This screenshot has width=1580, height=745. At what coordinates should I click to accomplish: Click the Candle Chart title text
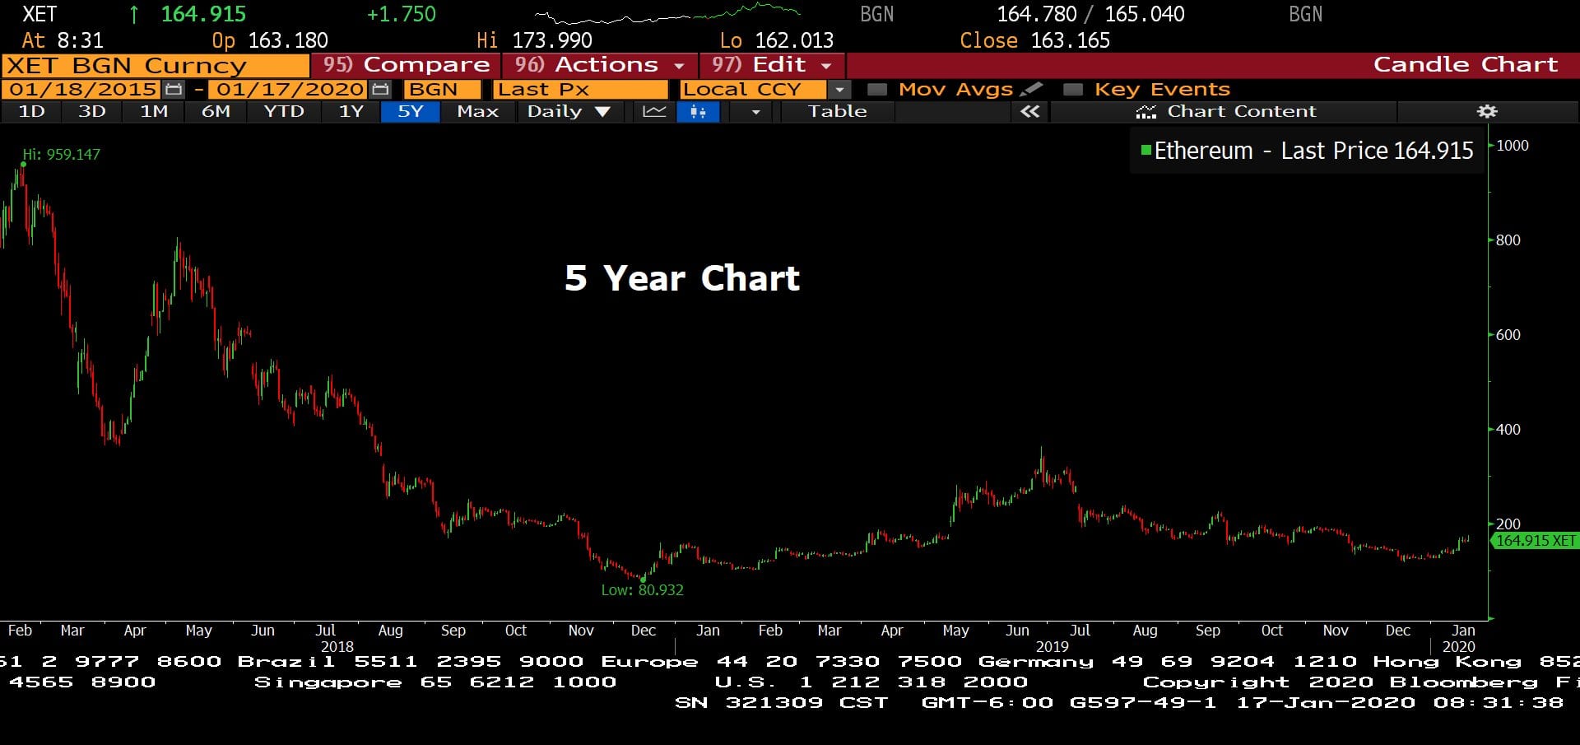(1466, 65)
